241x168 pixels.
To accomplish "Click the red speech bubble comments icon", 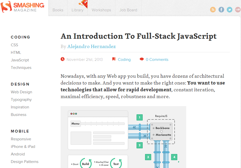I will [141, 59].
